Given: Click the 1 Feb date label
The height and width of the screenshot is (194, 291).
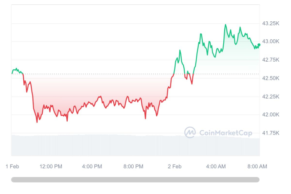Looking at the screenshot, I should point(12,166).
